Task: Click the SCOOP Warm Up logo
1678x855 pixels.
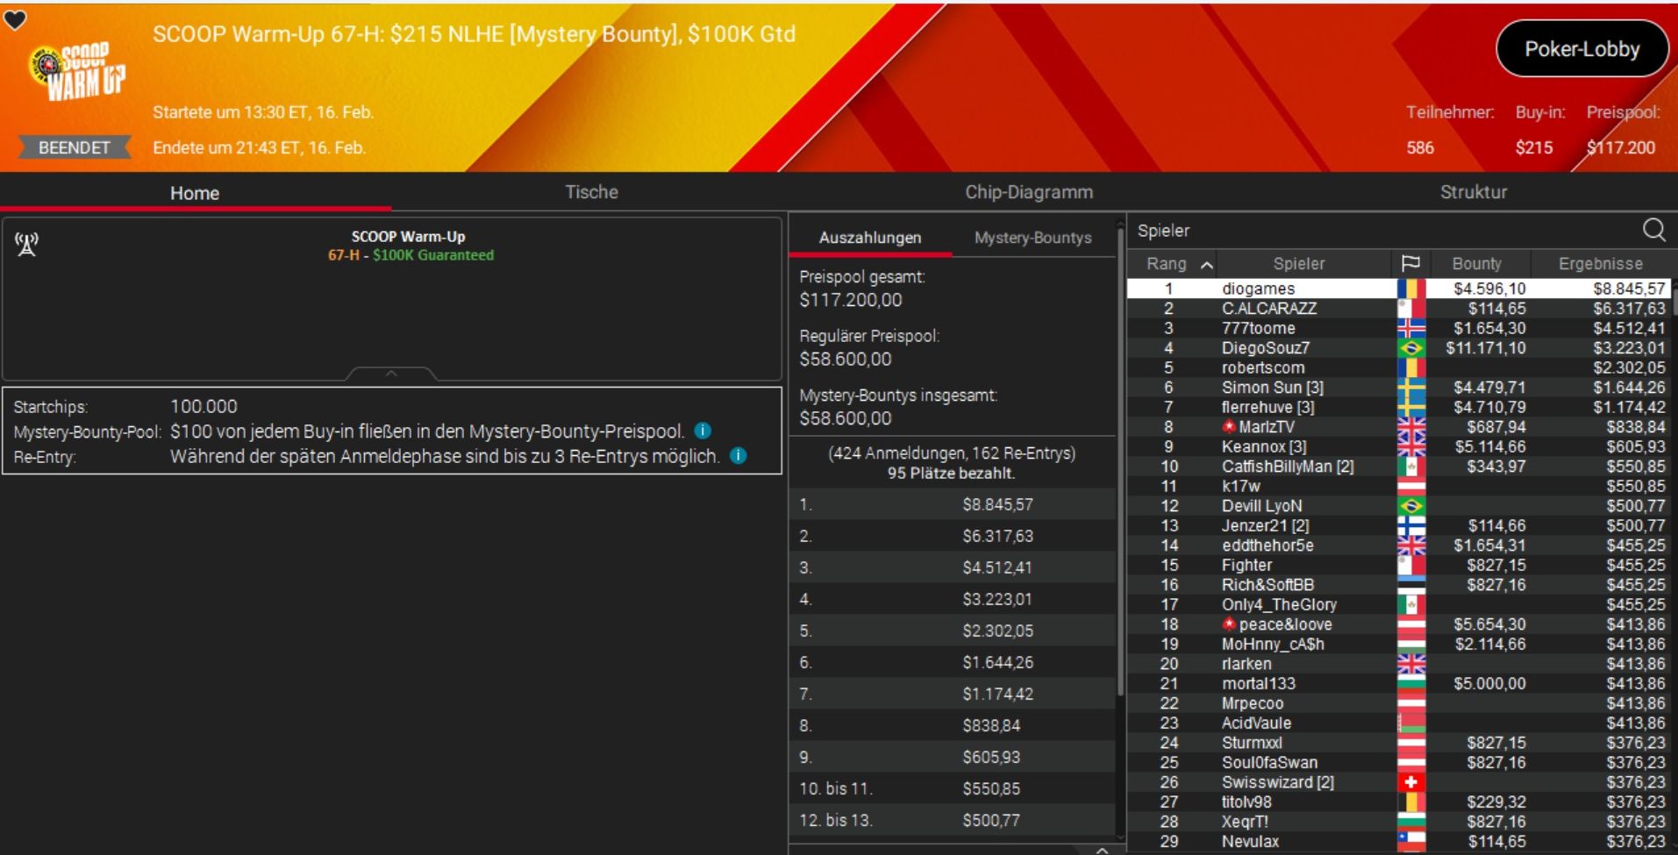Action: click(x=79, y=70)
